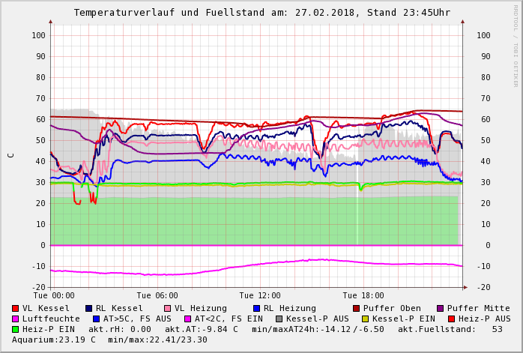Select the pink VL Heizung legend swatch

pos(168,308)
